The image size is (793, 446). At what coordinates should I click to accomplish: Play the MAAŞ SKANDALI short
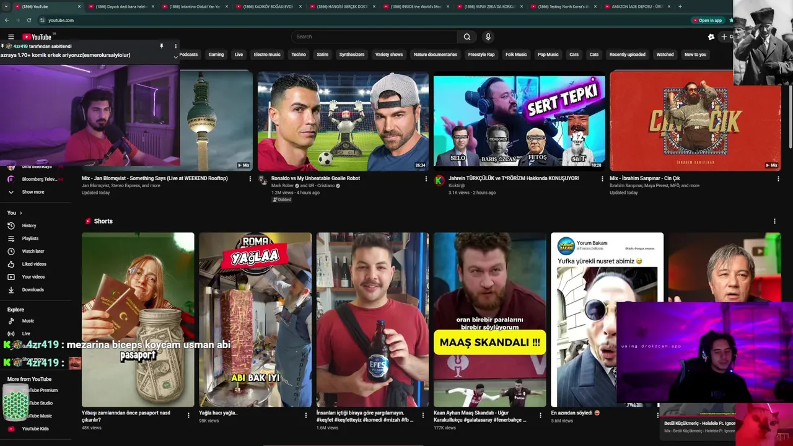tap(489, 320)
